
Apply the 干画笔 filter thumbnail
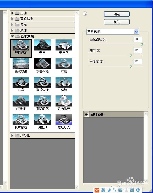pos(64,45)
